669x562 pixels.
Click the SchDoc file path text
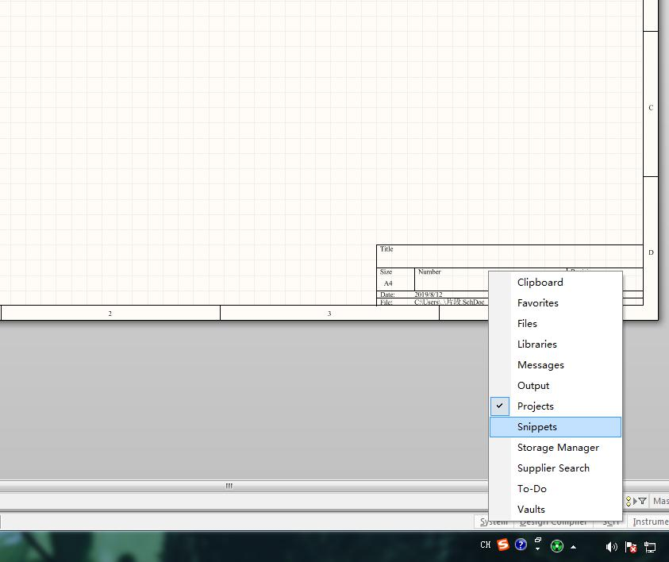click(x=449, y=302)
